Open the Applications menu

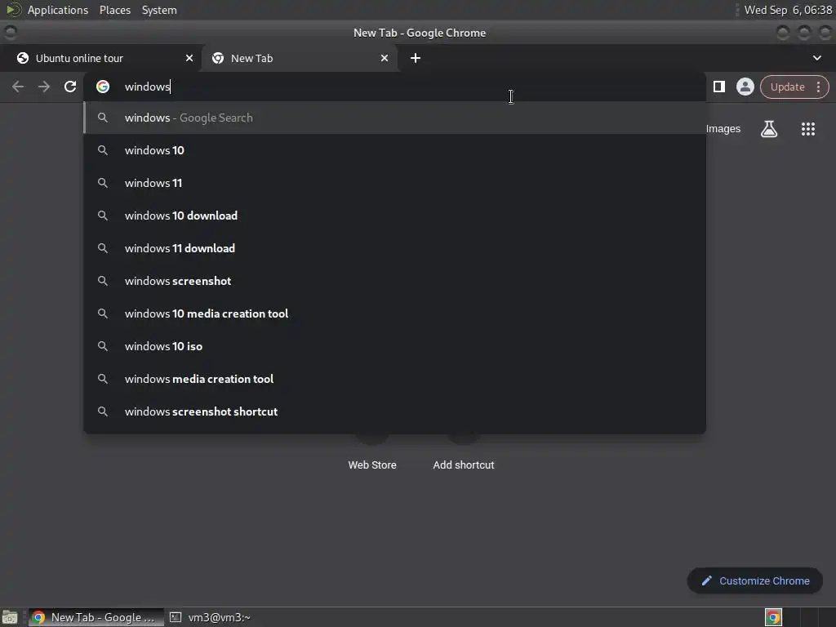click(x=58, y=10)
